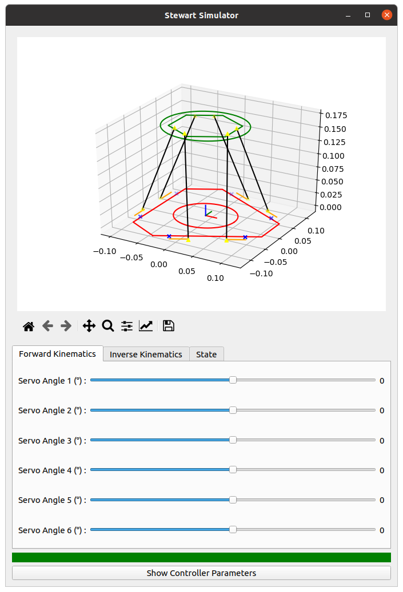The image size is (403, 592).
Task: Minimize the Stewart Simulator window
Action: [348, 15]
